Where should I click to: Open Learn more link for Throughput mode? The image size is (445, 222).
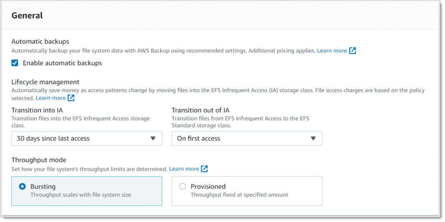[184, 169]
